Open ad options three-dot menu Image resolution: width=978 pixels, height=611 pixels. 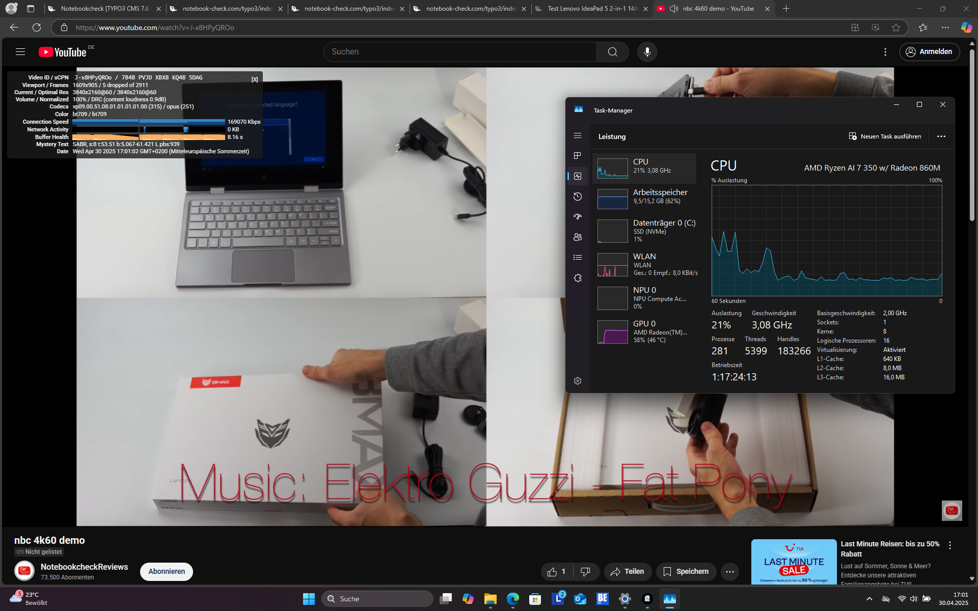coord(950,545)
